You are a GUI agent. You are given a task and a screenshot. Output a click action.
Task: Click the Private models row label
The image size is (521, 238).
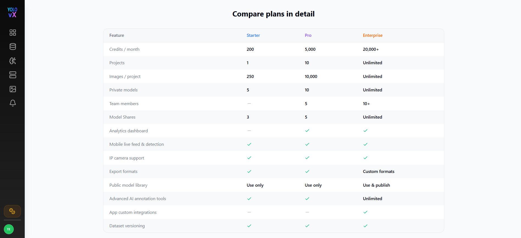pos(123,90)
